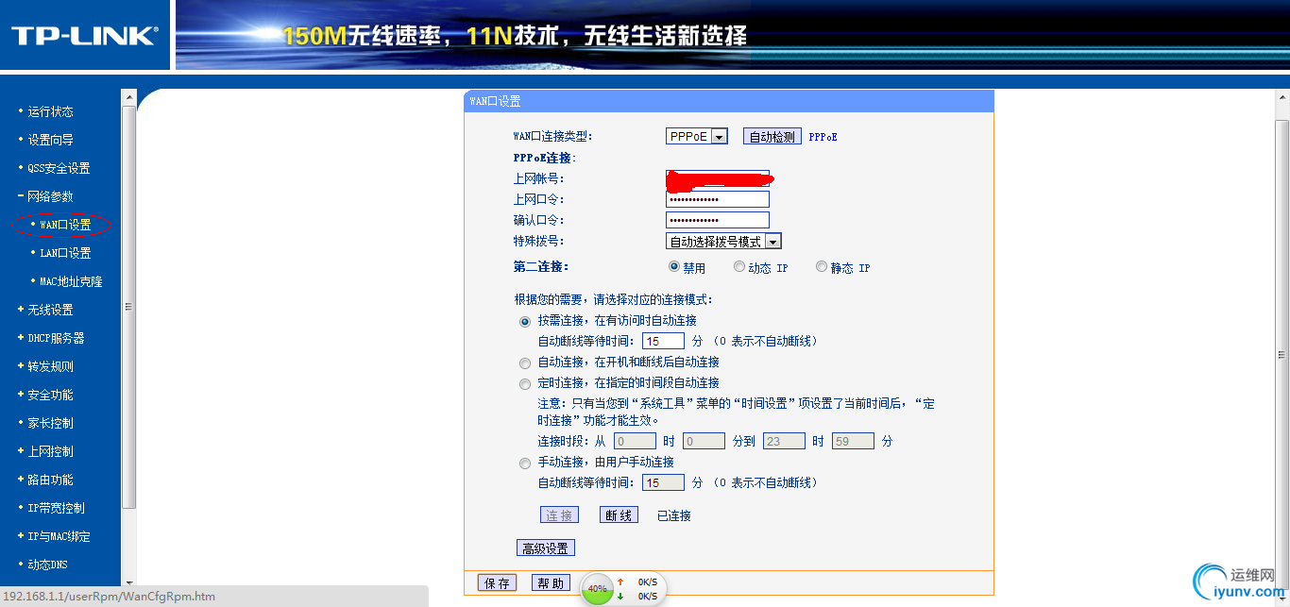Click the end hour field showing 23
Image resolution: width=1290 pixels, height=607 pixels.
(x=784, y=441)
